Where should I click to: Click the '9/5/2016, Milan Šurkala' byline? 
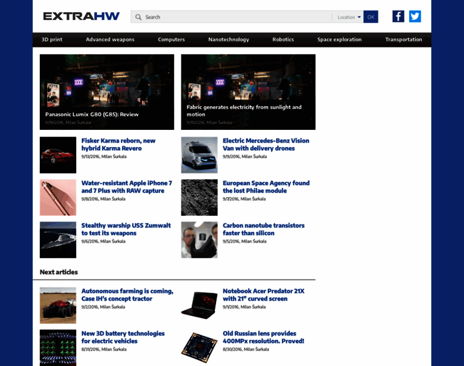point(244,241)
